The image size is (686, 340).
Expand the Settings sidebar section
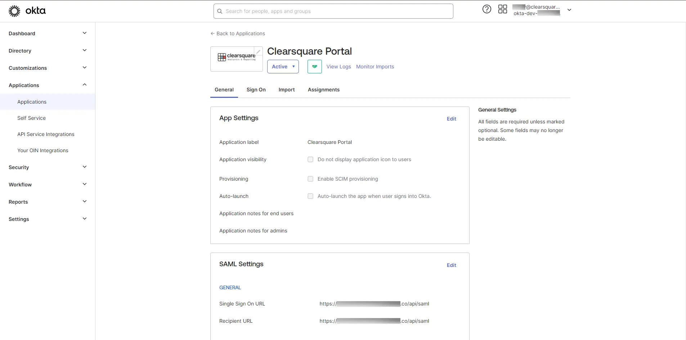48,219
